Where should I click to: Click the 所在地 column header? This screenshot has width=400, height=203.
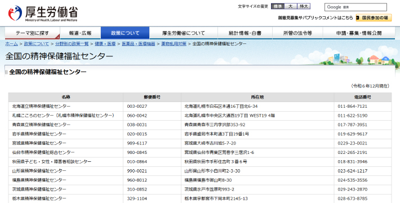[257, 97]
